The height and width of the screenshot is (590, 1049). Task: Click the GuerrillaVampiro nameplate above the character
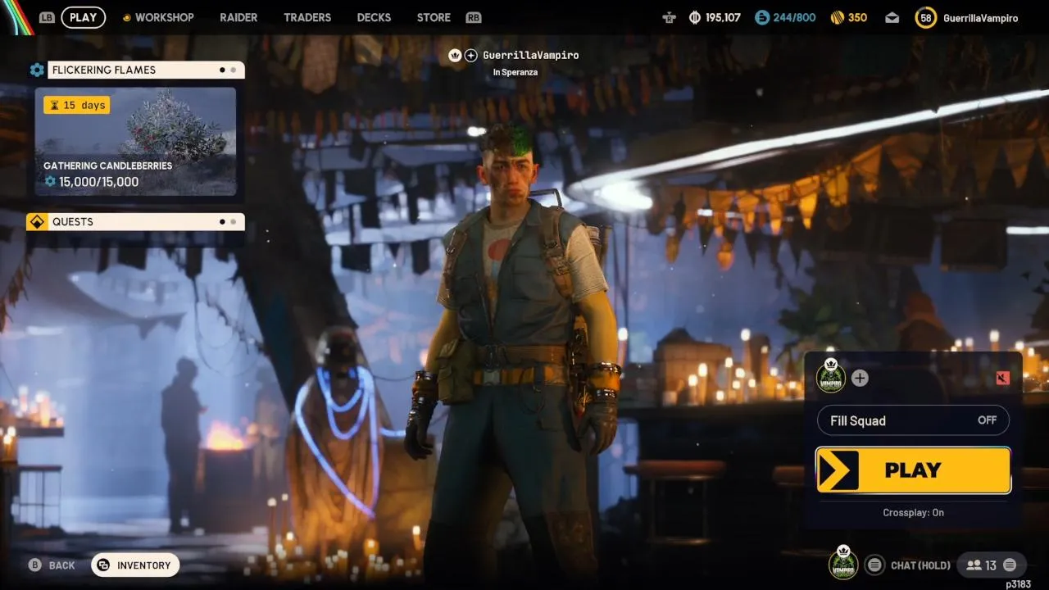pos(531,55)
